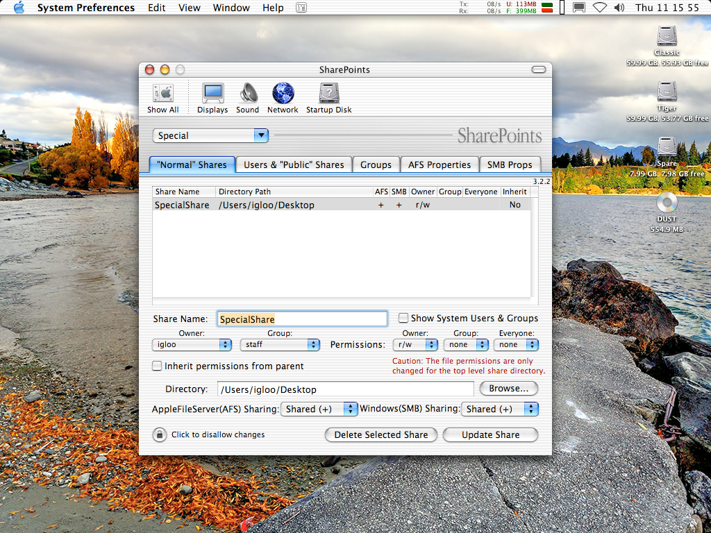Viewport: 711px width, 533px height.
Task: Click the Browse... button
Action: point(508,389)
